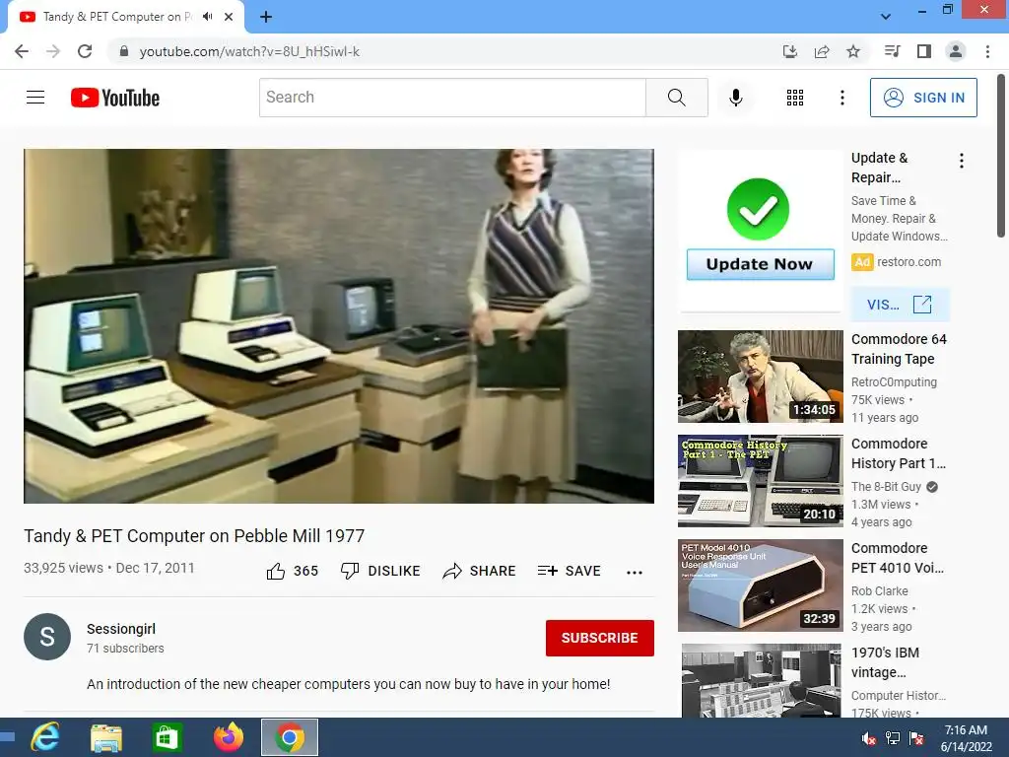
Task: Save video to a playlist
Action: pos(569,571)
